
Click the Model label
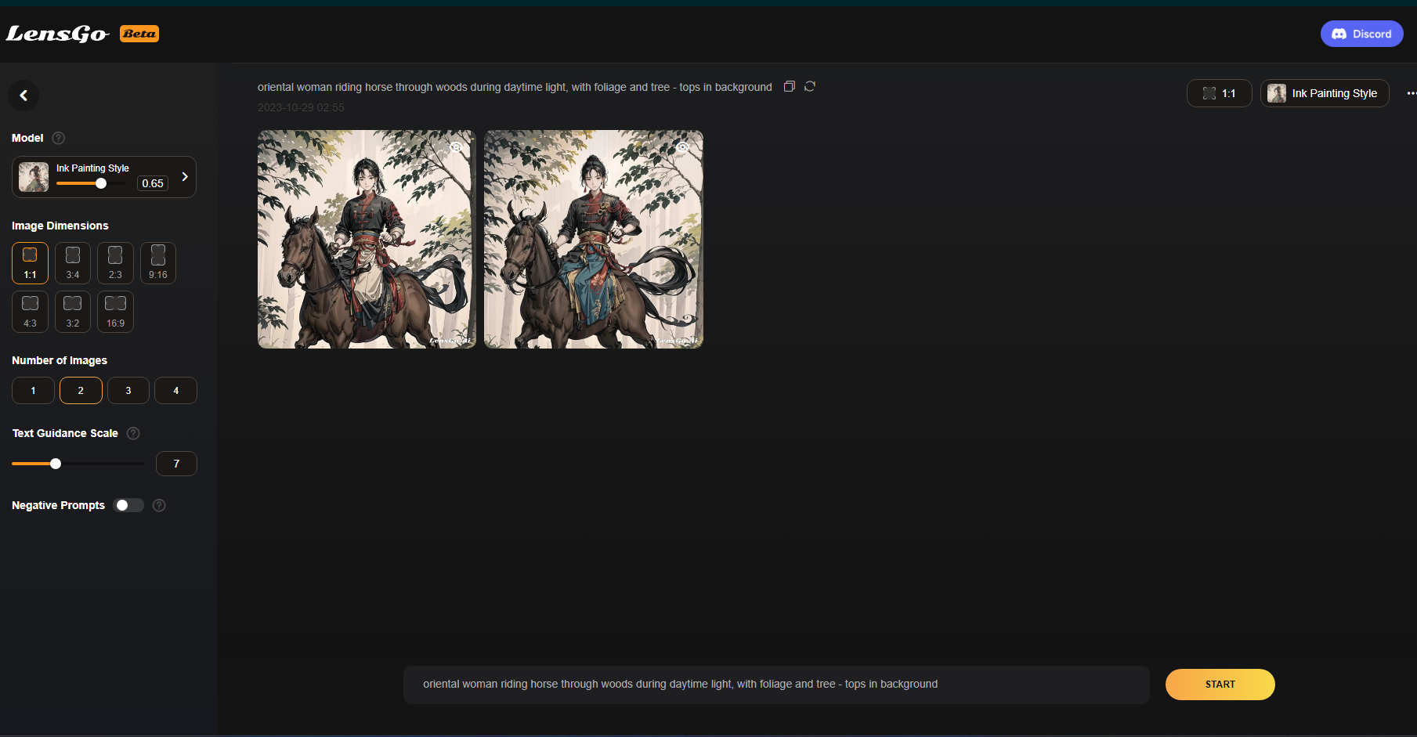pos(27,138)
